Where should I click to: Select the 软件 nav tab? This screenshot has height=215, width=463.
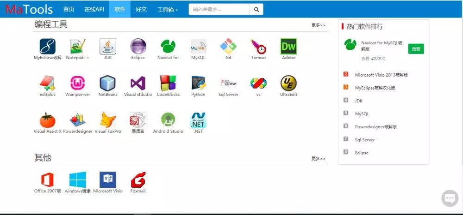click(120, 9)
